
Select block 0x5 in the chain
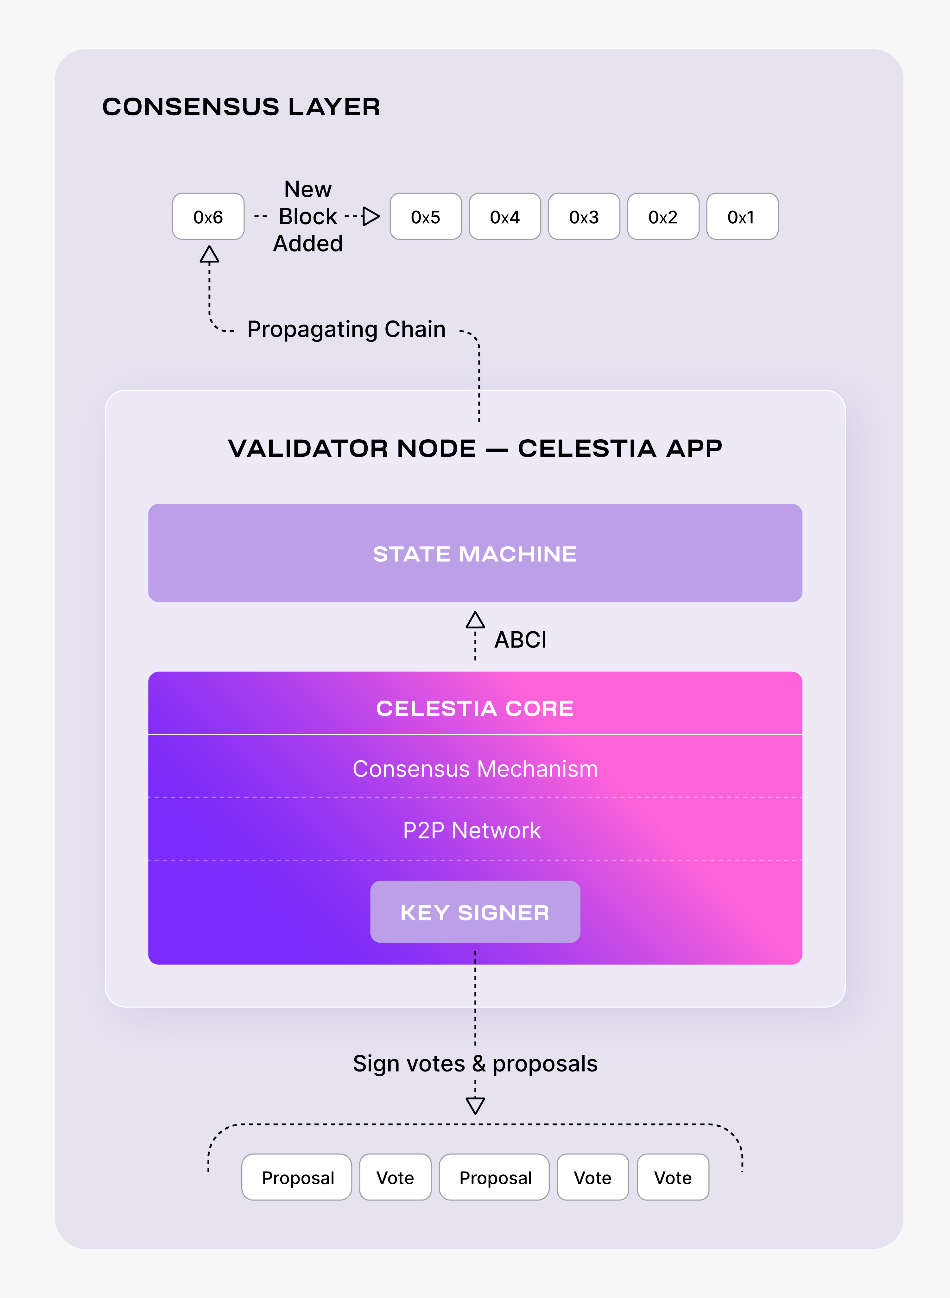pyautogui.click(x=426, y=217)
